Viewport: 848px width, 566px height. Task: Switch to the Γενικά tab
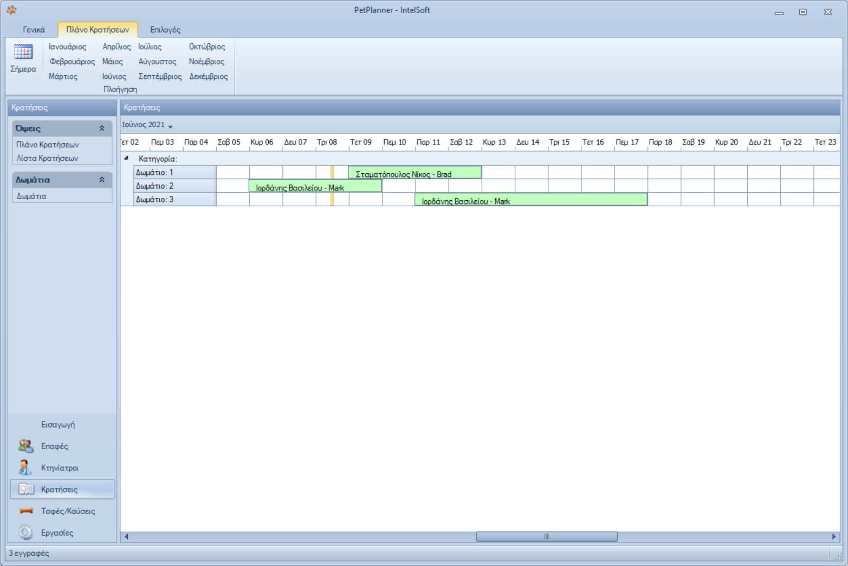(x=34, y=30)
